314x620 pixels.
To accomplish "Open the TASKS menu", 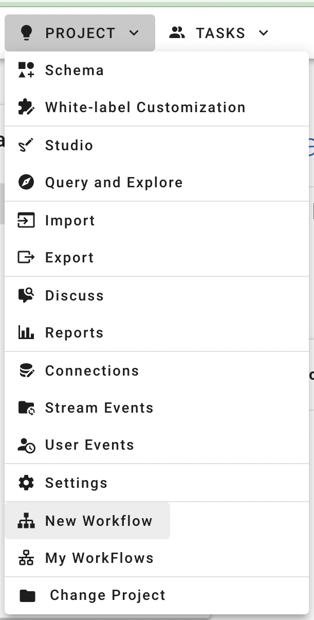I will [x=221, y=33].
